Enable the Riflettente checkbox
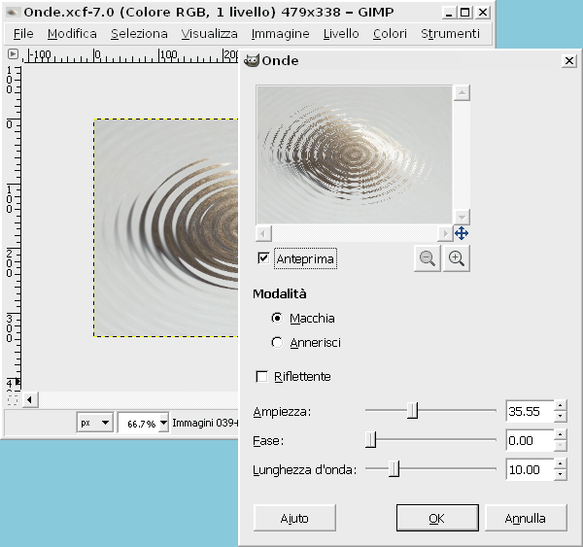Screen dimensions: 583x547 (x=261, y=376)
